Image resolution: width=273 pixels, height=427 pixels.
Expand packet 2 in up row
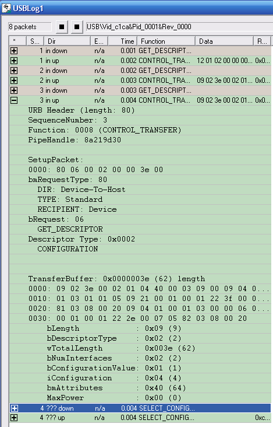point(14,80)
